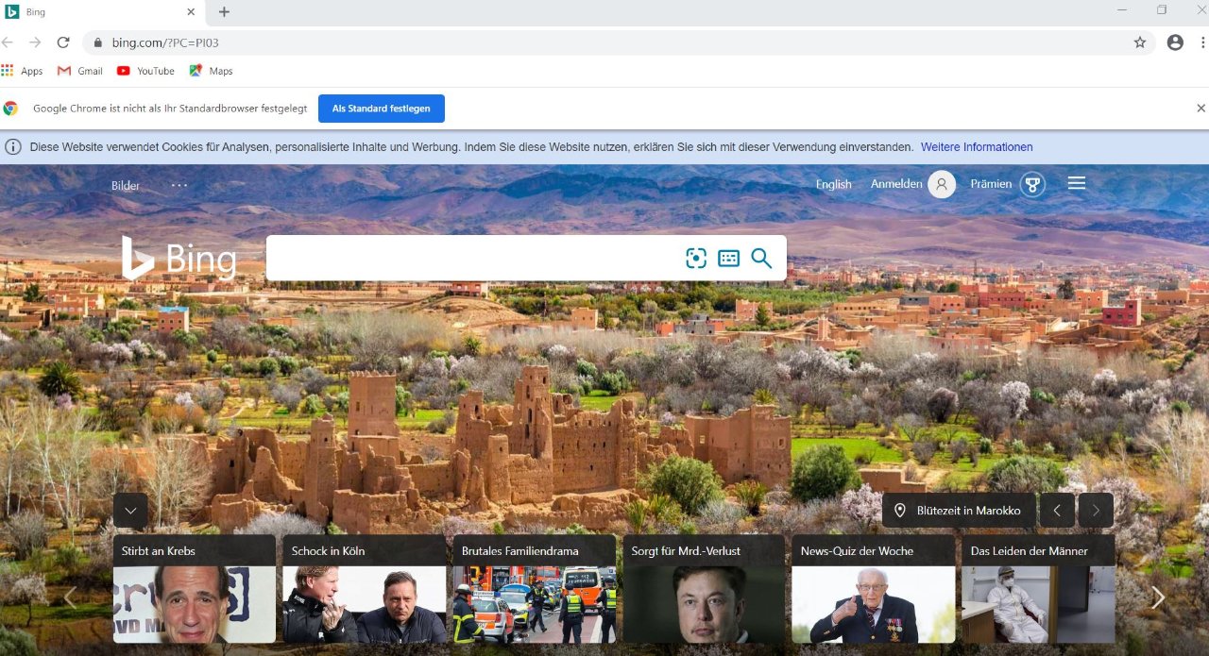Open Prämien rewards link

point(991,184)
